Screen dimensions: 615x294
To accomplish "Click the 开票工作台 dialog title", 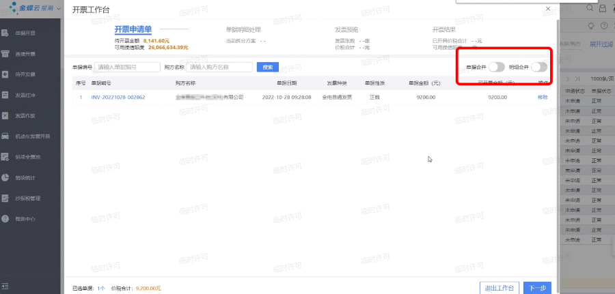I will click(91, 10).
